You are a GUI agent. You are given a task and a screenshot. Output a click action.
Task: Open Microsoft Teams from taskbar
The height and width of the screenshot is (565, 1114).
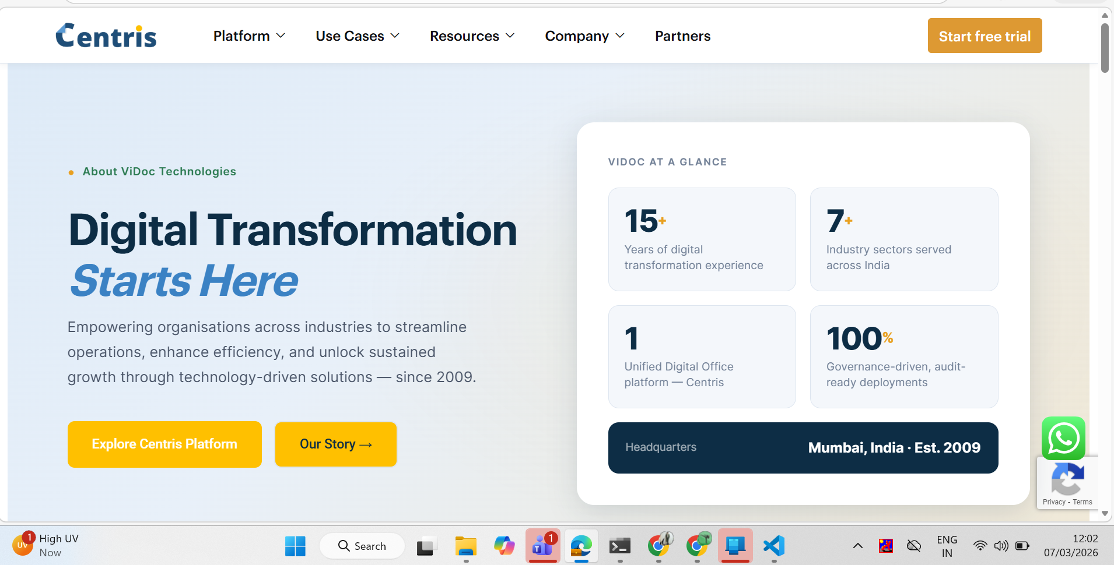pyautogui.click(x=542, y=546)
